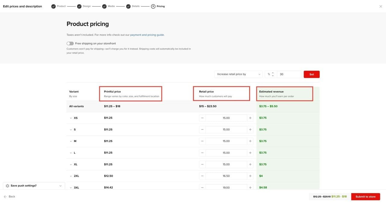Expand the XS variant row chevron
This screenshot has width=386, height=203.
coord(70,117)
